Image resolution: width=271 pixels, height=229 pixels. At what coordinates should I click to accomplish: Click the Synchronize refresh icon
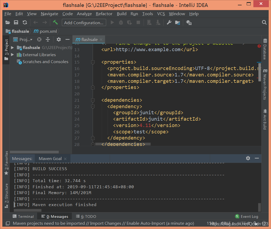click(25, 23)
